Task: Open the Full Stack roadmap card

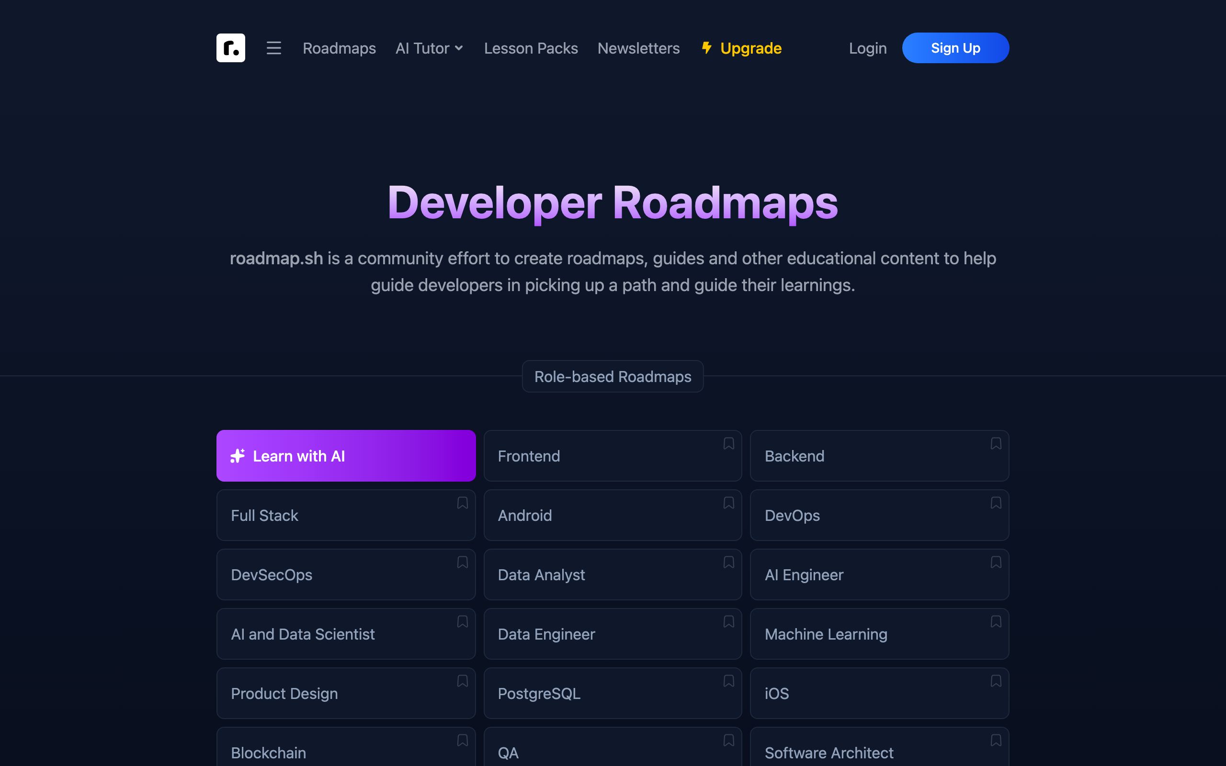Action: [x=346, y=515]
